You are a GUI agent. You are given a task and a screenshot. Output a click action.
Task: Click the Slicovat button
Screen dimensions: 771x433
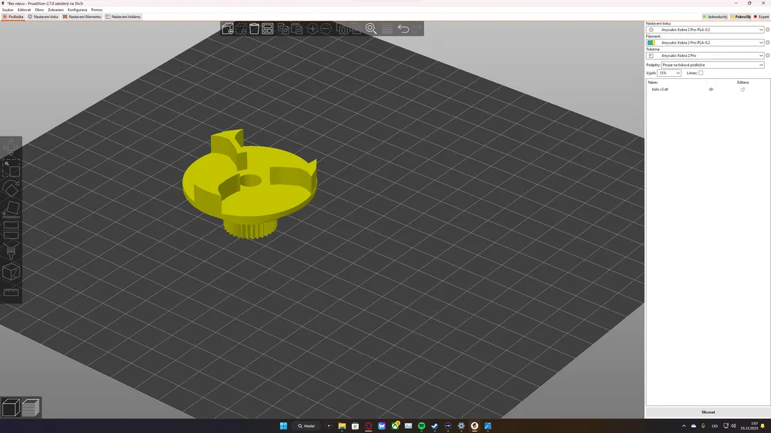[708, 412]
